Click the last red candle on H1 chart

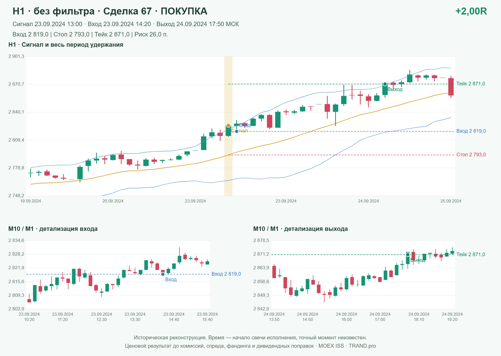coord(451,87)
